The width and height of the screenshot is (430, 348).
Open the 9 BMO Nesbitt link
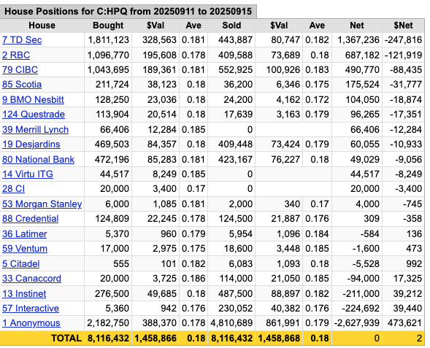point(33,99)
